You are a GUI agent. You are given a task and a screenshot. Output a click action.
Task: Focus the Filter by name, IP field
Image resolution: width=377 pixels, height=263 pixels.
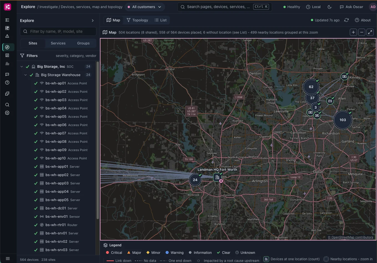pyautogui.click(x=58, y=31)
